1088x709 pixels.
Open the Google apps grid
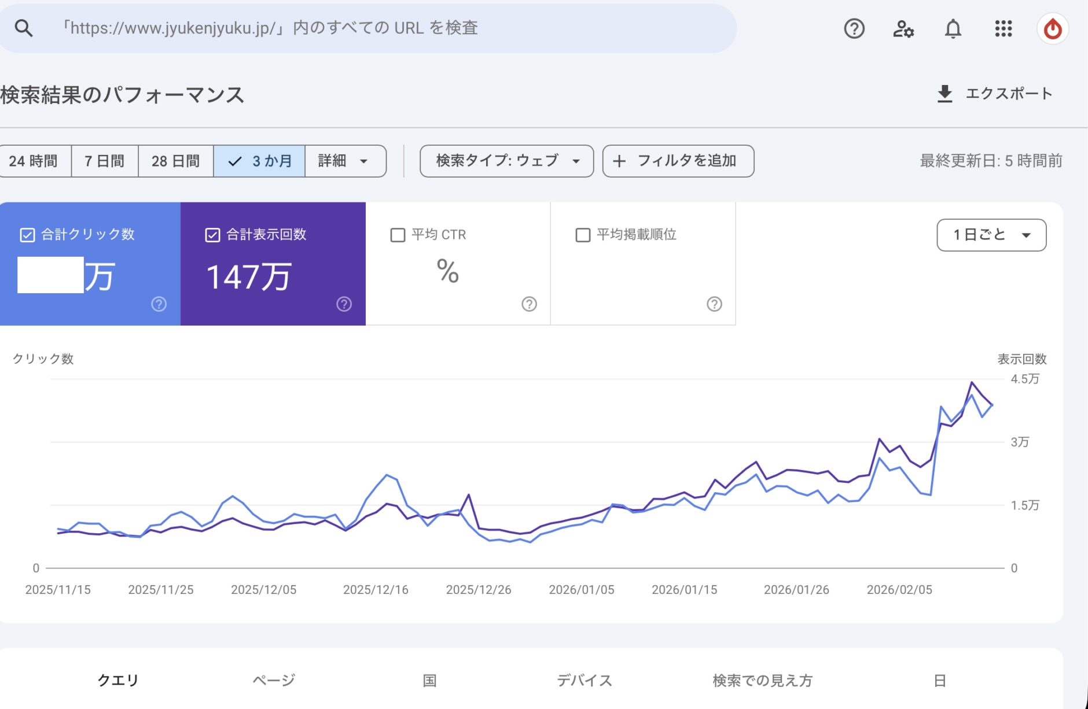pos(1003,28)
